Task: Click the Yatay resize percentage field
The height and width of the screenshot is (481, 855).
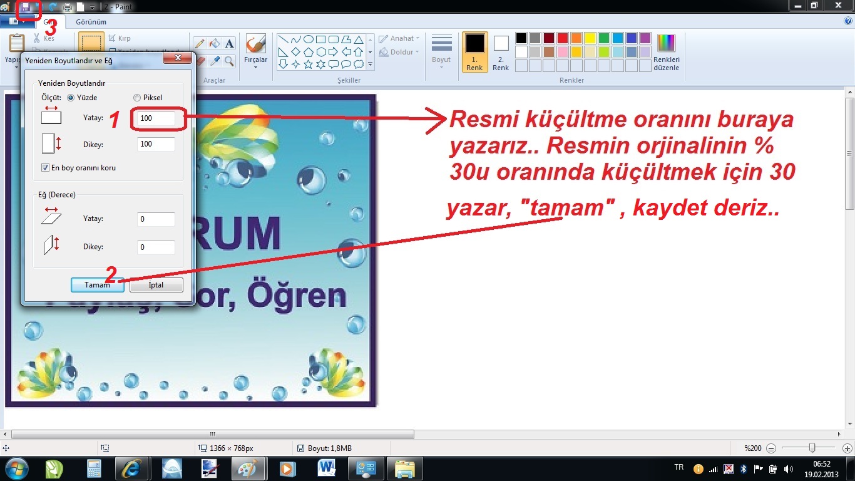Action: (156, 118)
